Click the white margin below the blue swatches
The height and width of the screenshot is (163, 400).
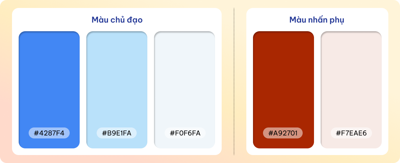[x=117, y=152]
